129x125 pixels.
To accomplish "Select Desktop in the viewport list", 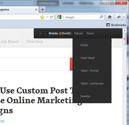I will click(x=85, y=96).
